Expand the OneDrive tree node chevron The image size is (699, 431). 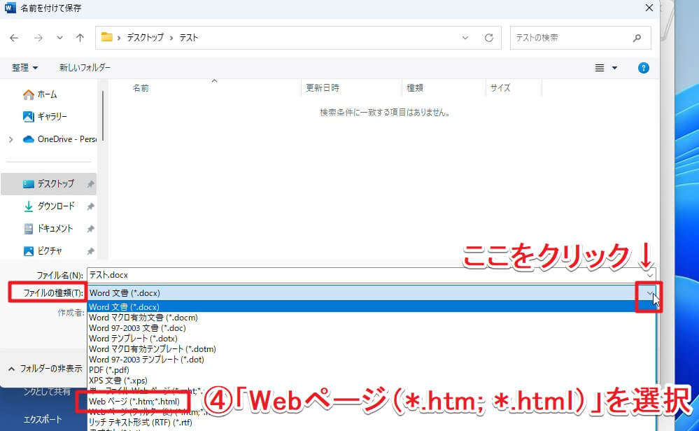10,139
